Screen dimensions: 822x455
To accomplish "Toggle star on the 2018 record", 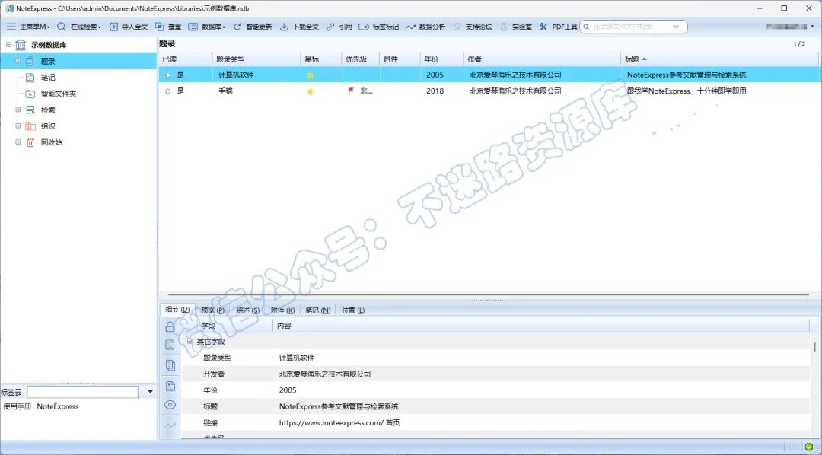I will (x=311, y=91).
